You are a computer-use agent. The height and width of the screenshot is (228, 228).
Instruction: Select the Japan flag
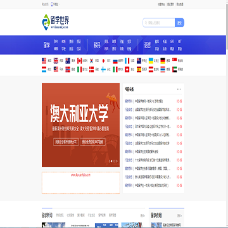[103, 61]
